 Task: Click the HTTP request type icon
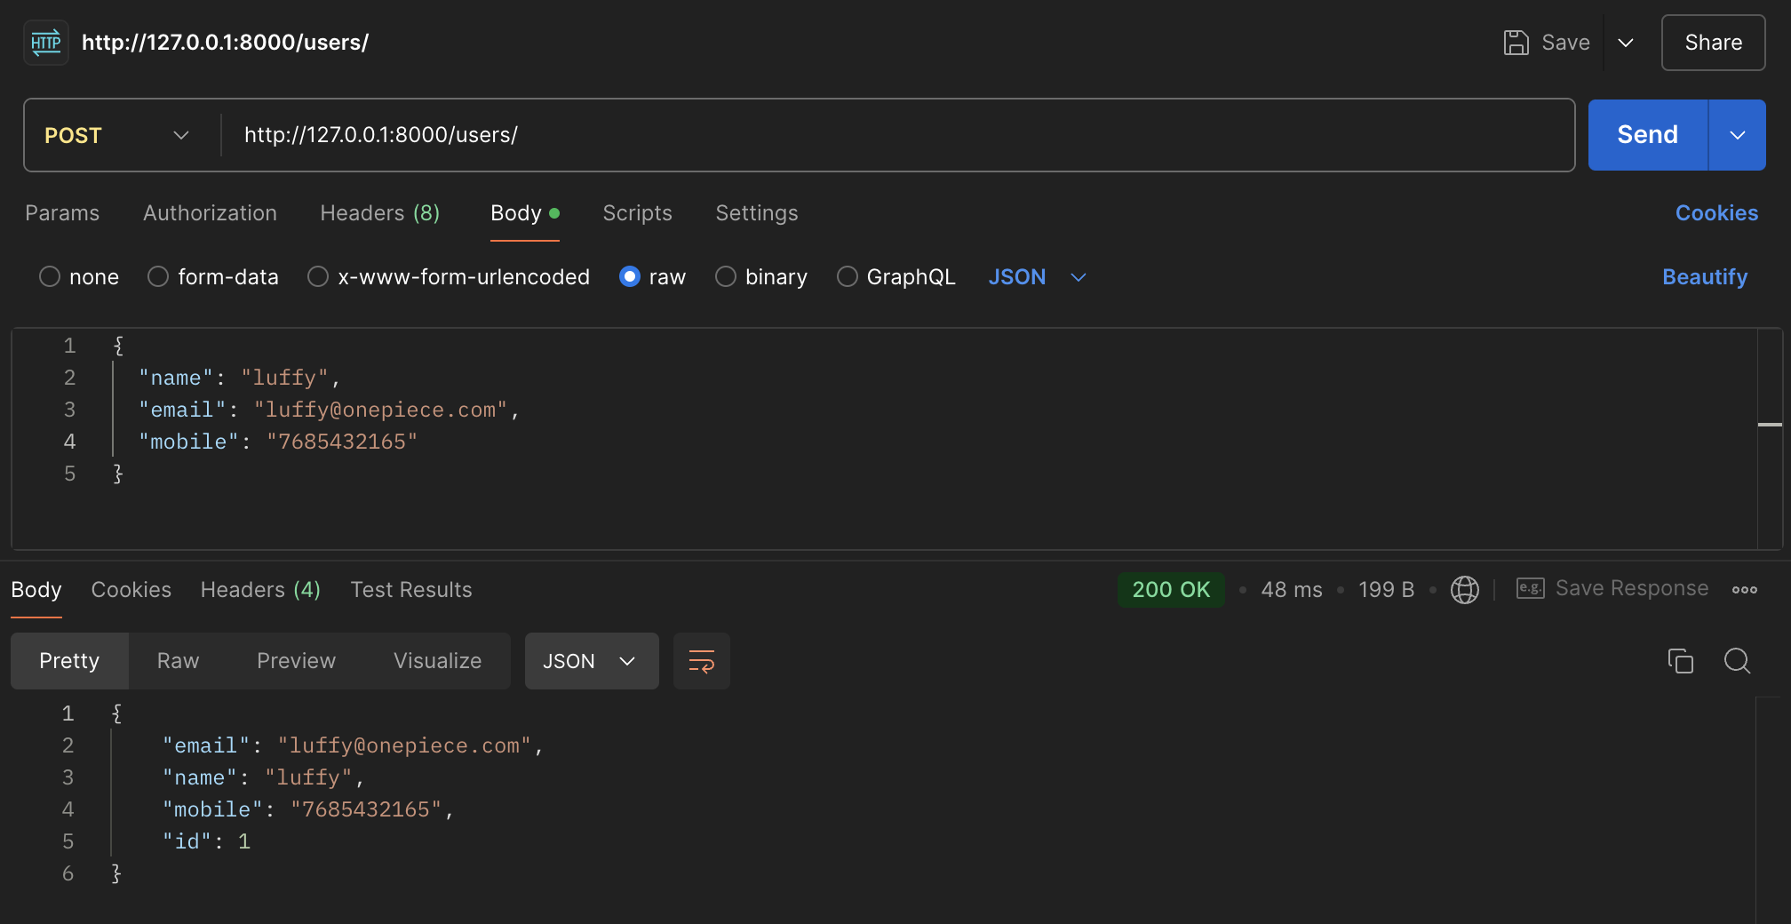tap(46, 43)
